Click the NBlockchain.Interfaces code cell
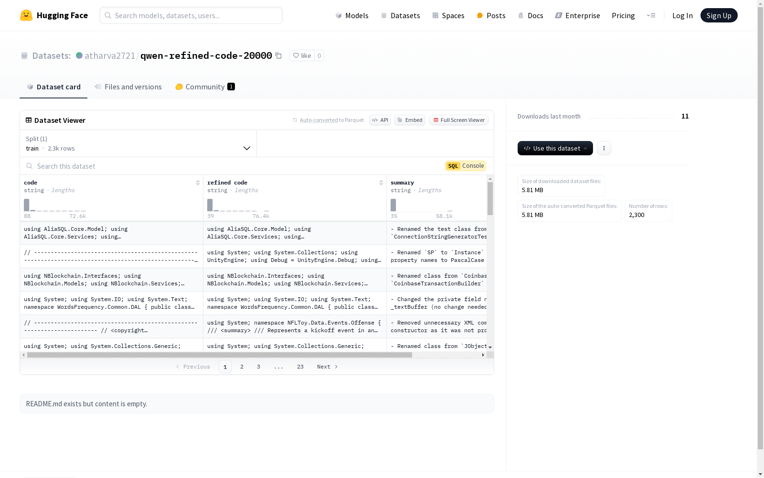This screenshot has width=764, height=478. point(112,280)
